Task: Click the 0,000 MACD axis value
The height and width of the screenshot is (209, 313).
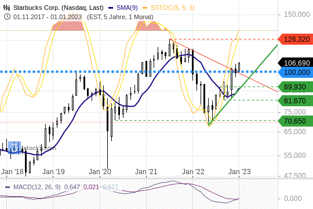Action: click(x=293, y=199)
